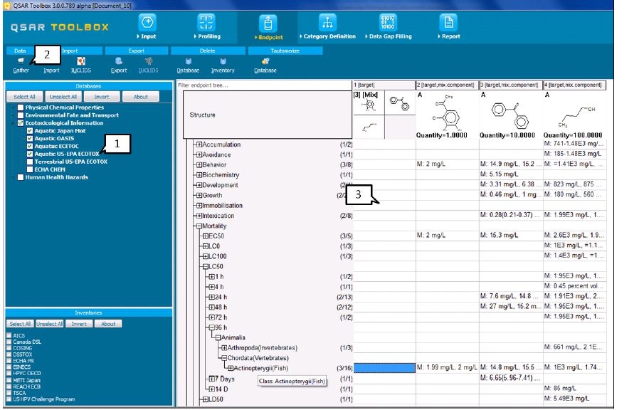This screenshot has height=410, width=644.
Task: Uncheck Aquatic ECETOC database
Action: [x=30, y=146]
